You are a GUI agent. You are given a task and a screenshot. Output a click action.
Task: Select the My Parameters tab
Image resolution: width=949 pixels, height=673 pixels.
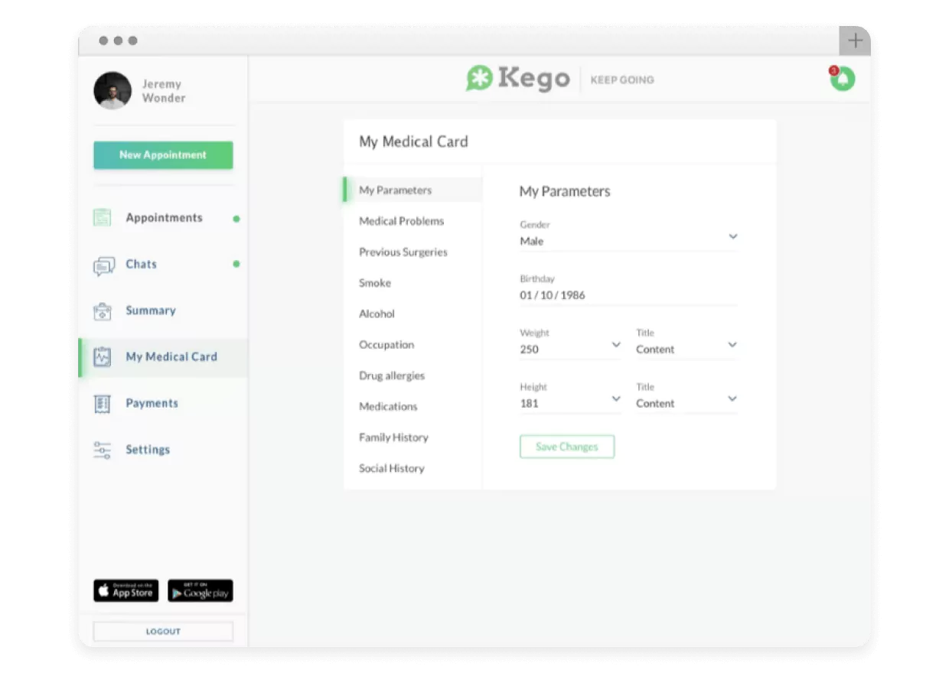pyautogui.click(x=413, y=190)
